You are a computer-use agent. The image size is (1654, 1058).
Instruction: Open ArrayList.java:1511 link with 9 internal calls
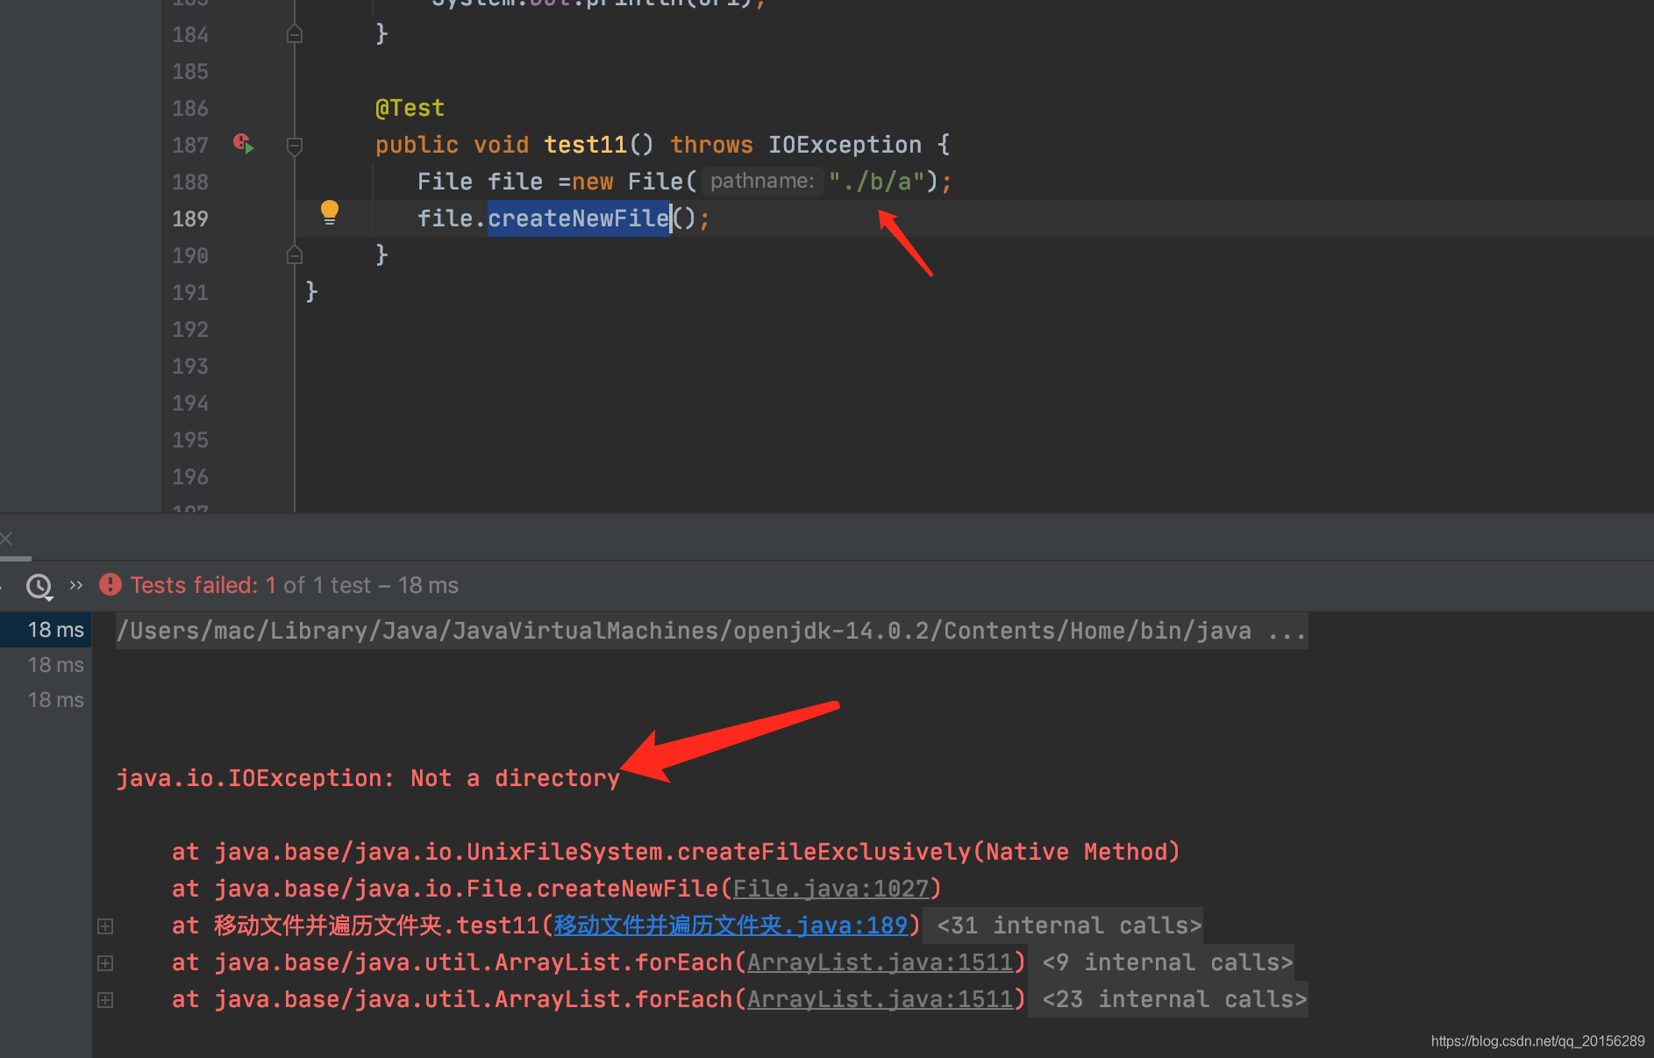tap(880, 962)
